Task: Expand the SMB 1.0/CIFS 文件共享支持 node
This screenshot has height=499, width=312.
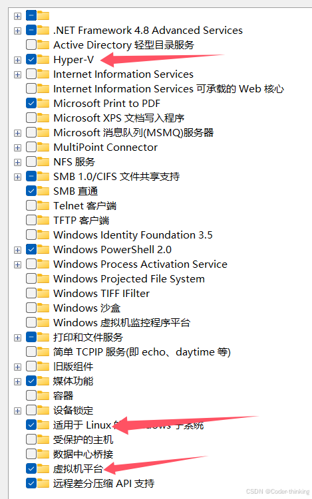Action: [17, 177]
